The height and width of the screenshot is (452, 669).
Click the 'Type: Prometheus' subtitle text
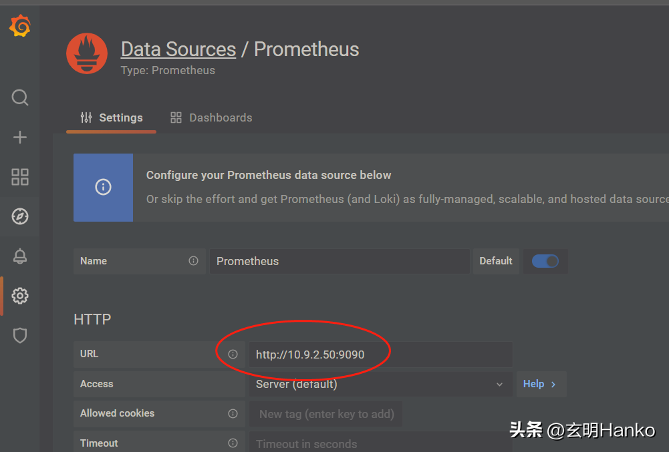tap(168, 70)
